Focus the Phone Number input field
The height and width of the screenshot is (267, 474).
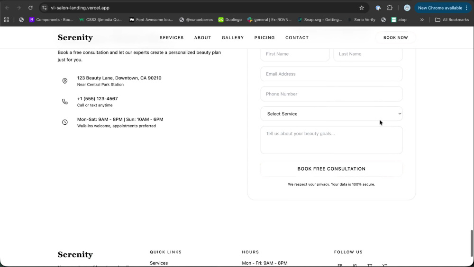pyautogui.click(x=331, y=94)
